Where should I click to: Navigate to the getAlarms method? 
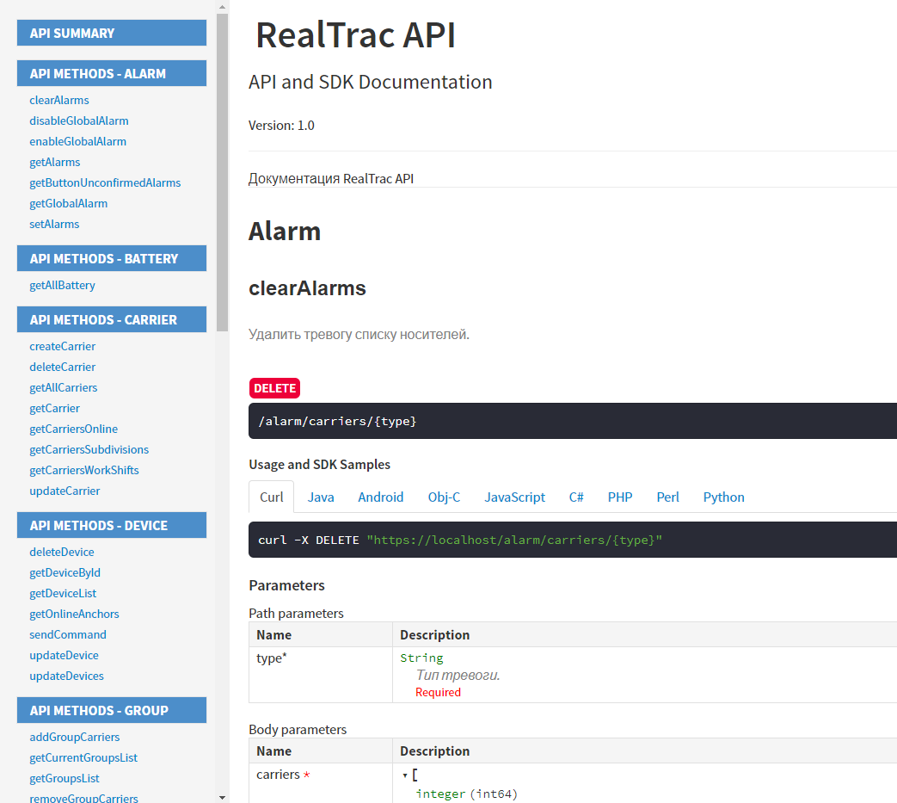[55, 162]
